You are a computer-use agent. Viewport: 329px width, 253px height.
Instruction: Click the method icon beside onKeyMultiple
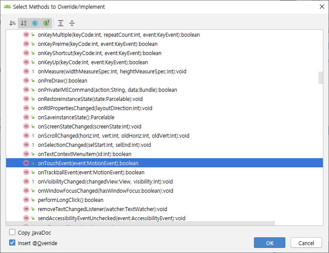click(x=26, y=35)
